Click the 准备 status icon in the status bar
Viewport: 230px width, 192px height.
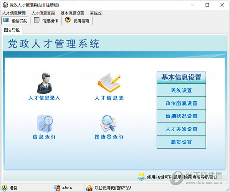(5, 188)
